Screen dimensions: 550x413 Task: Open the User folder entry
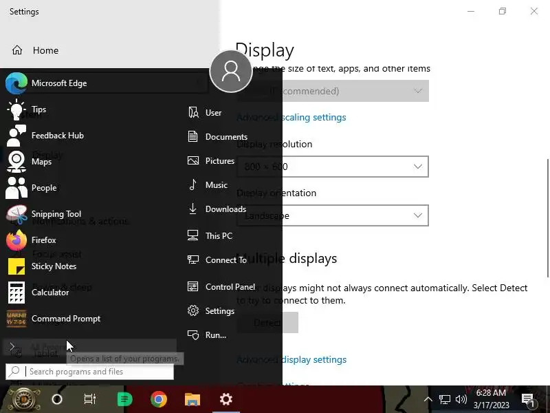(x=205, y=113)
